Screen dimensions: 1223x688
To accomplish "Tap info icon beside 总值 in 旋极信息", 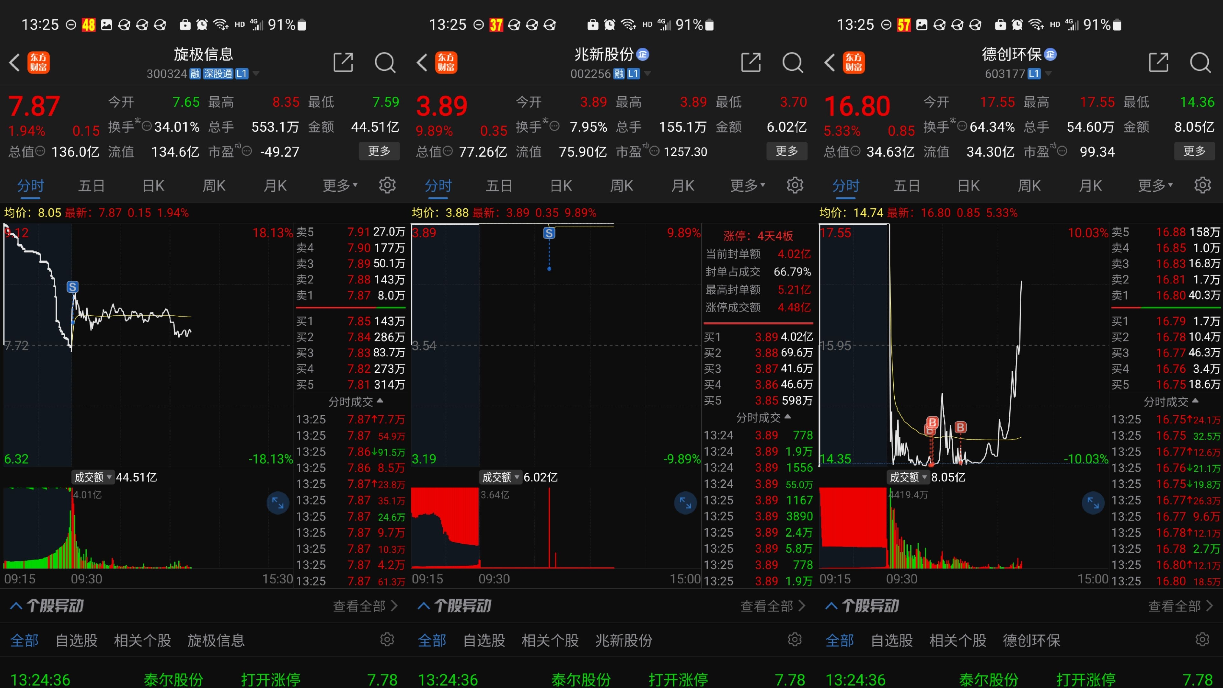I will click(x=40, y=151).
